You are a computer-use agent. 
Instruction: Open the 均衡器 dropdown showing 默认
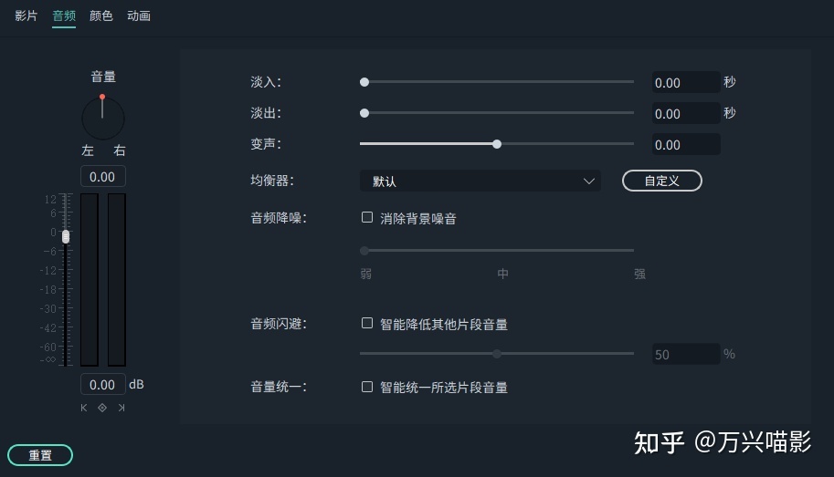(480, 181)
